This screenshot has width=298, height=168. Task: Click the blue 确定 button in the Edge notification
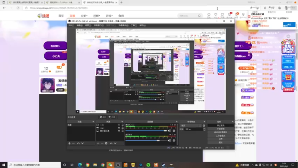click(x=289, y=25)
